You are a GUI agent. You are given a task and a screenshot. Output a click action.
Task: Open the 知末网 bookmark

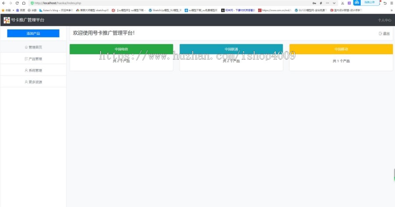pos(238,11)
